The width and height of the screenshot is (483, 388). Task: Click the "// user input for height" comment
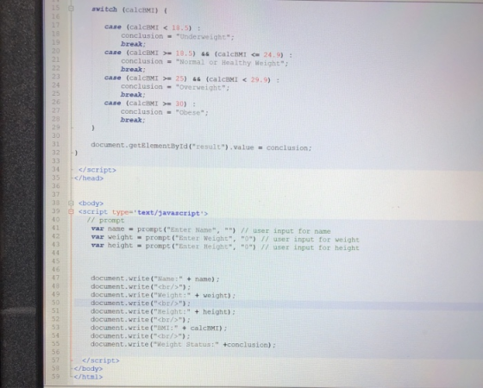(x=310, y=247)
